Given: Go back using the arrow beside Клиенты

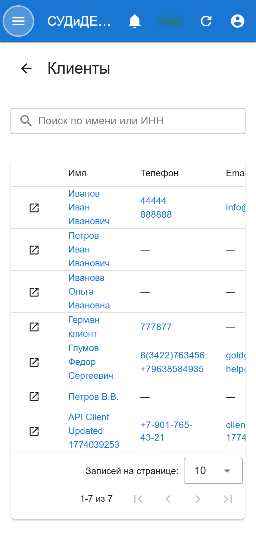Looking at the screenshot, I should [26, 68].
